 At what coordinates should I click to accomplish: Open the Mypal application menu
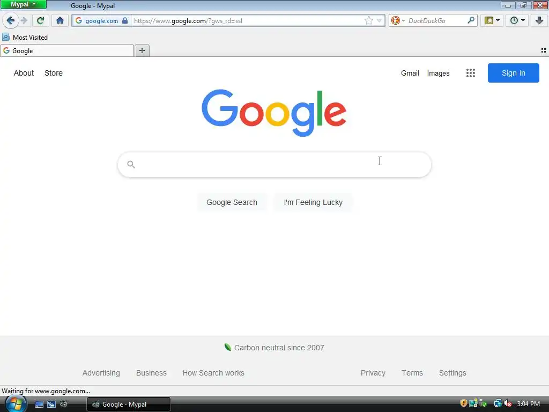(x=24, y=4)
